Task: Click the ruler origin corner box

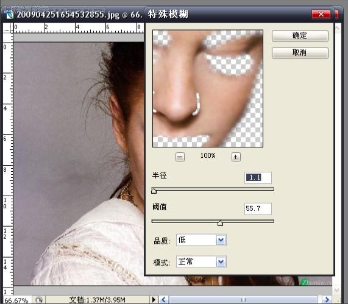Action: [8, 28]
